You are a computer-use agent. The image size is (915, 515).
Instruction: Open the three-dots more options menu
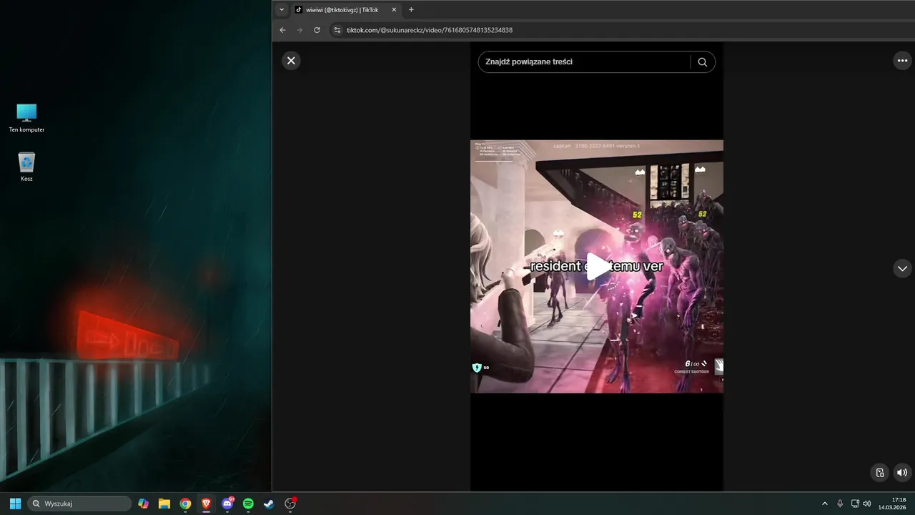pyautogui.click(x=902, y=61)
